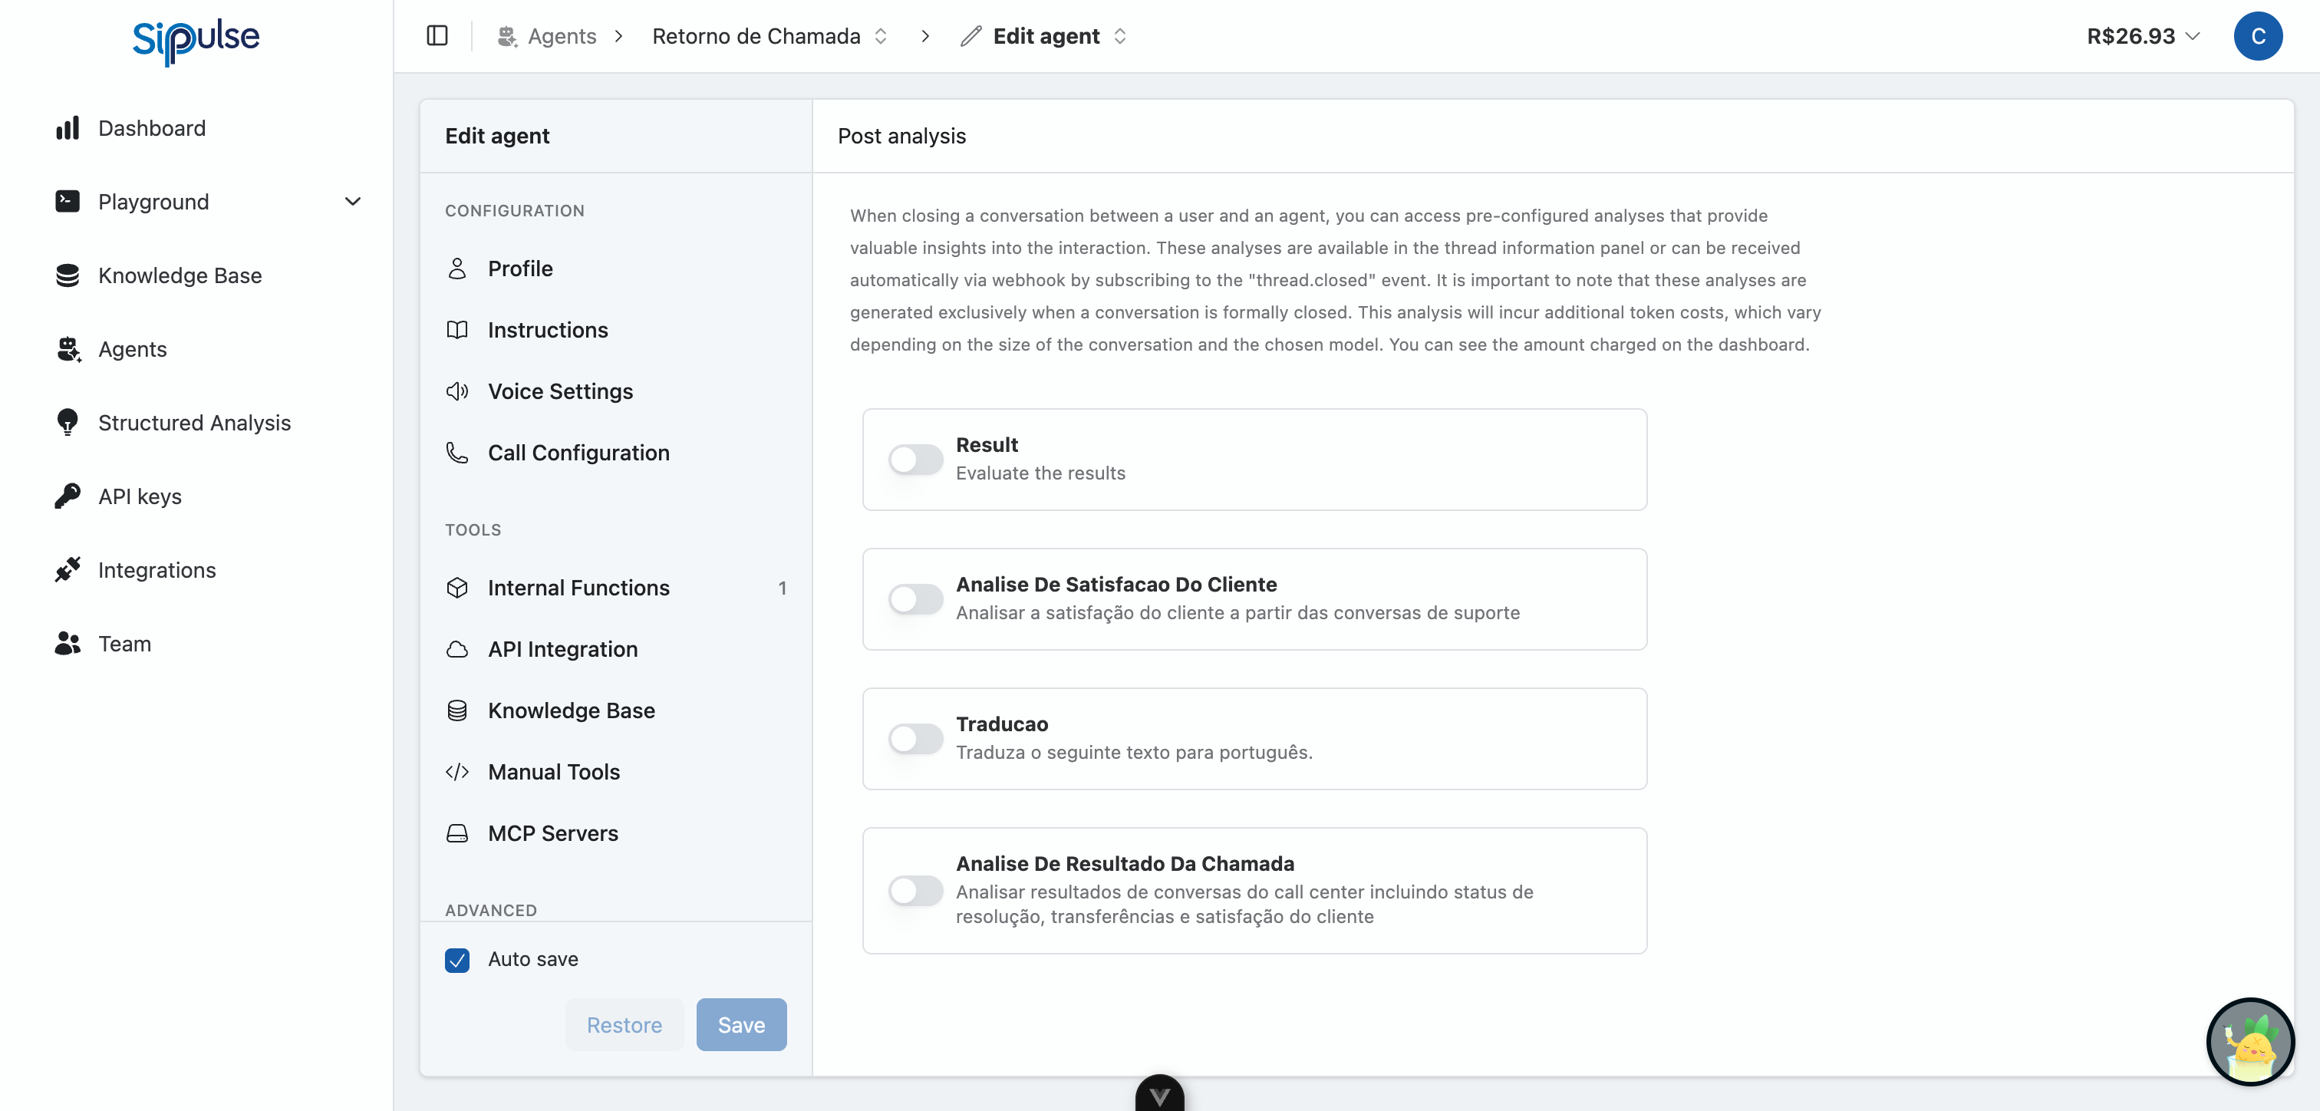The image size is (2320, 1111).
Task: Switch on the Traducao toggle
Action: click(x=915, y=739)
